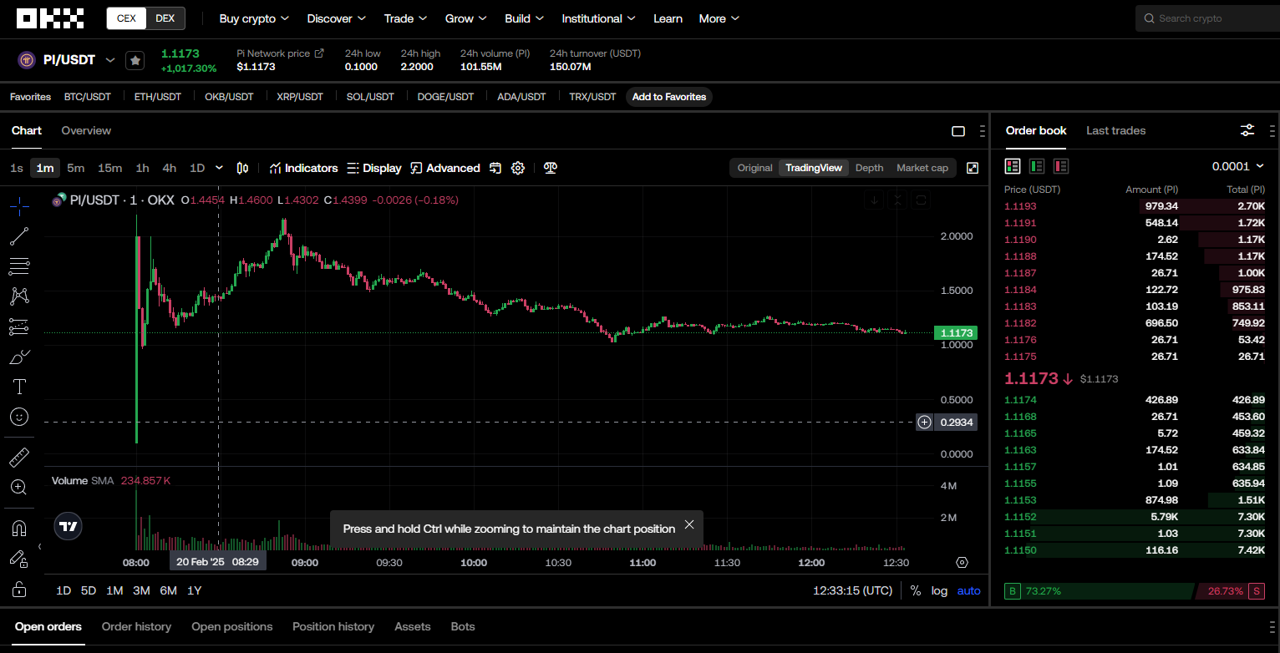Click the fullscreen chart expand icon

(x=973, y=168)
